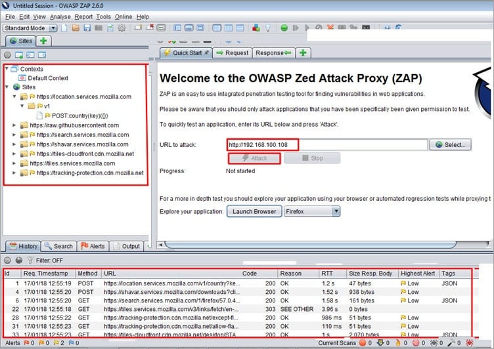This screenshot has height=349, width=494.
Task: Click the Persist Session floppy disk icon
Action: (x=87, y=28)
